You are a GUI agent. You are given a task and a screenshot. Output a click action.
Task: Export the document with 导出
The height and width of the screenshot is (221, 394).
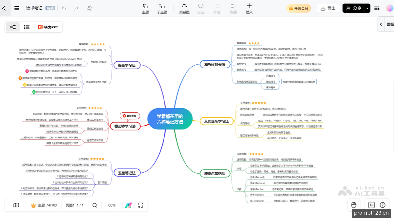(x=328, y=8)
